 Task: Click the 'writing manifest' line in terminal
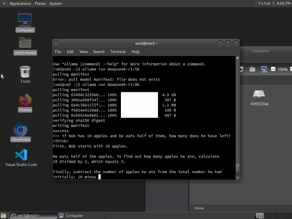[71, 125]
